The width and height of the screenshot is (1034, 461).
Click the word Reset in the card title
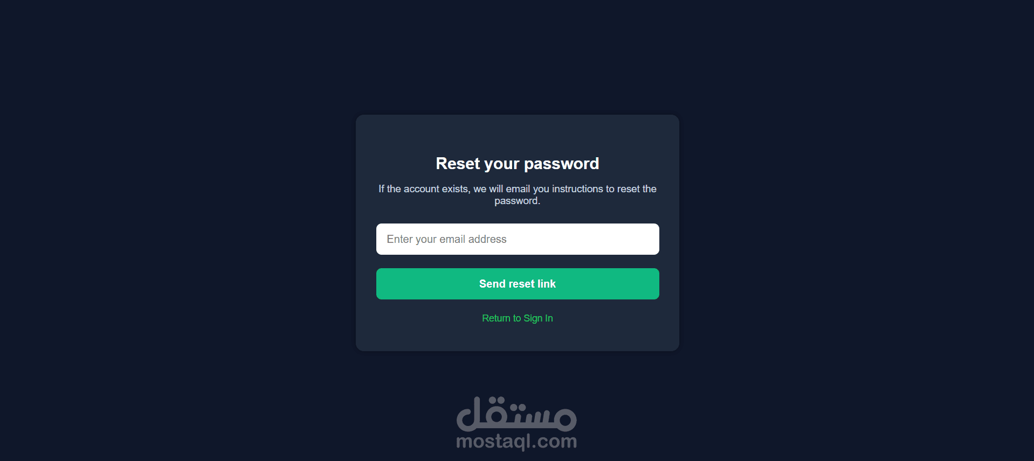click(x=458, y=163)
